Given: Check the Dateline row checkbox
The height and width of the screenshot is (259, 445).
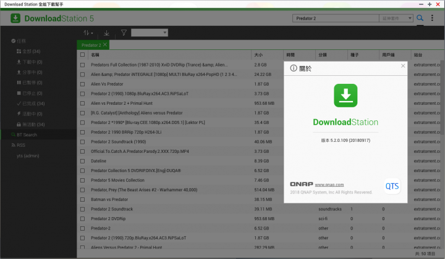Looking at the screenshot, I should tap(82, 161).
